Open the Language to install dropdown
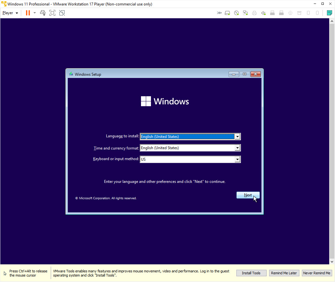Image resolution: width=335 pixels, height=282 pixels. click(237, 136)
